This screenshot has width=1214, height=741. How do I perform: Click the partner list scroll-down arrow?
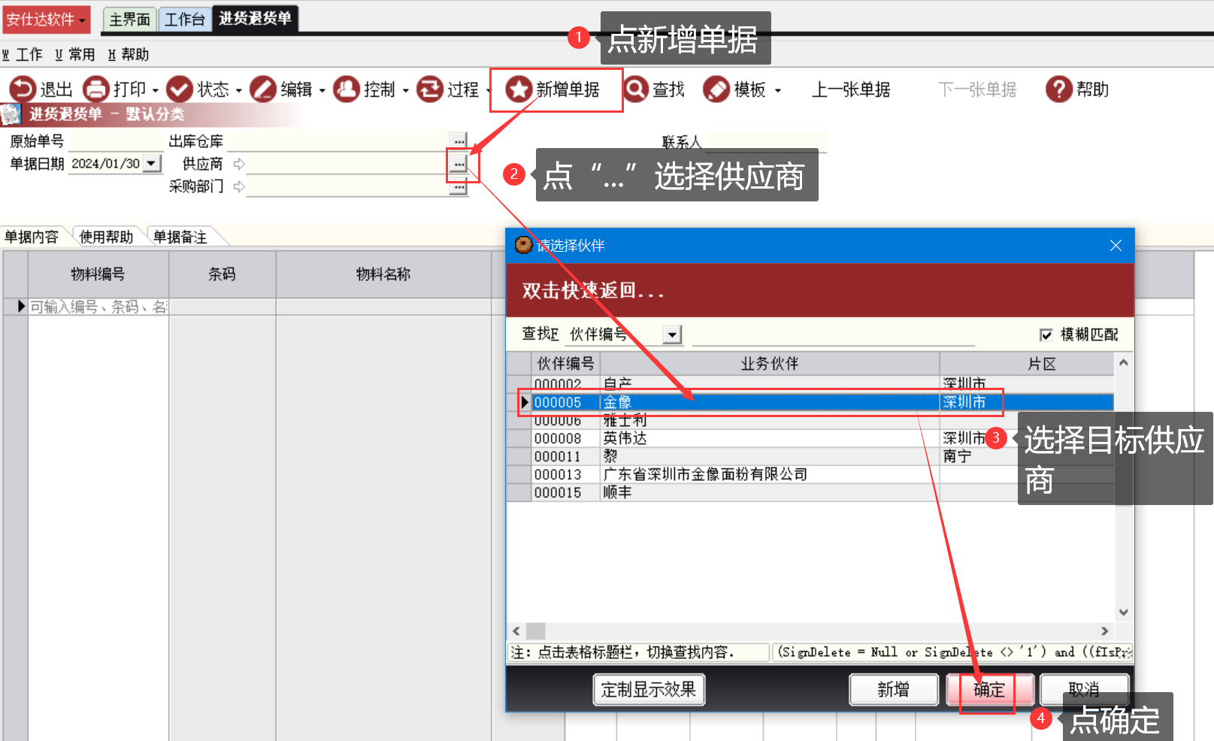pyautogui.click(x=1123, y=612)
